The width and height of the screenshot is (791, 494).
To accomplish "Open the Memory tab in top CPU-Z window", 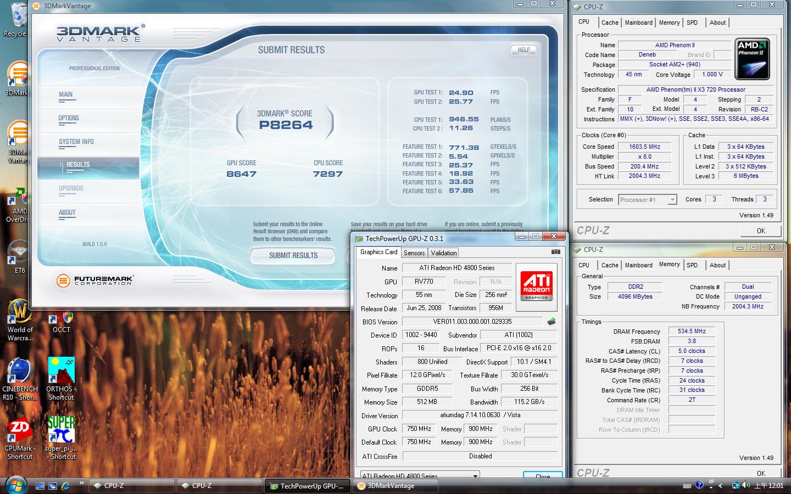I will [x=669, y=23].
